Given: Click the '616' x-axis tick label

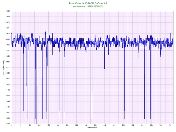Looking at the screenshot, I should point(142,125).
